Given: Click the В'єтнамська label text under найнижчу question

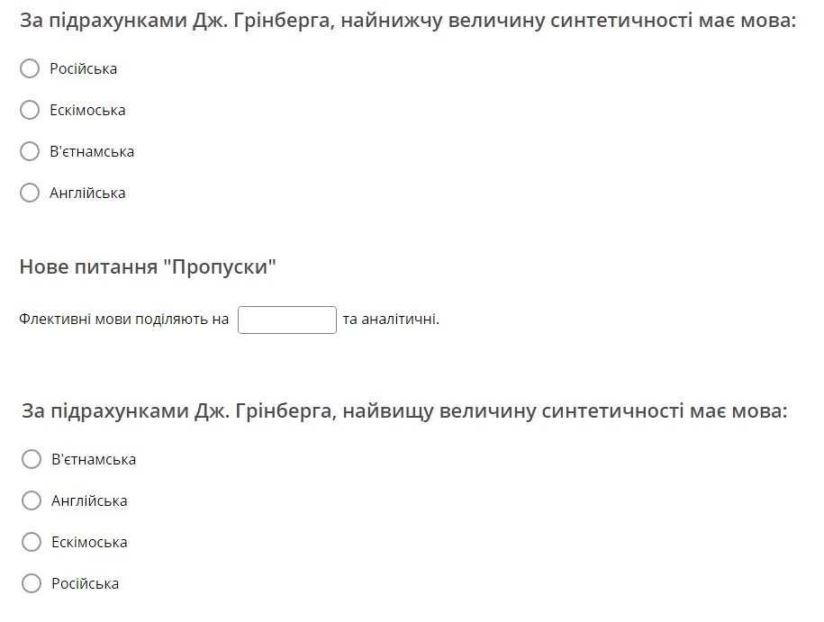Looking at the screenshot, I should [92, 152].
